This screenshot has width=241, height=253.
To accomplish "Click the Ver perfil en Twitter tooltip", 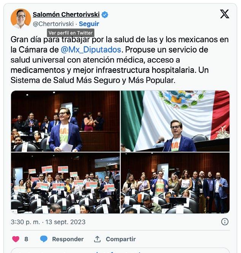I will click(70, 33).
